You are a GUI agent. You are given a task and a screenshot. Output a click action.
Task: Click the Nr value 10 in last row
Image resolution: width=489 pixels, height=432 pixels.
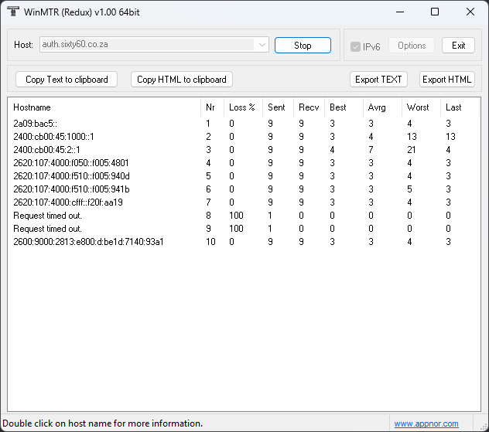(210, 242)
